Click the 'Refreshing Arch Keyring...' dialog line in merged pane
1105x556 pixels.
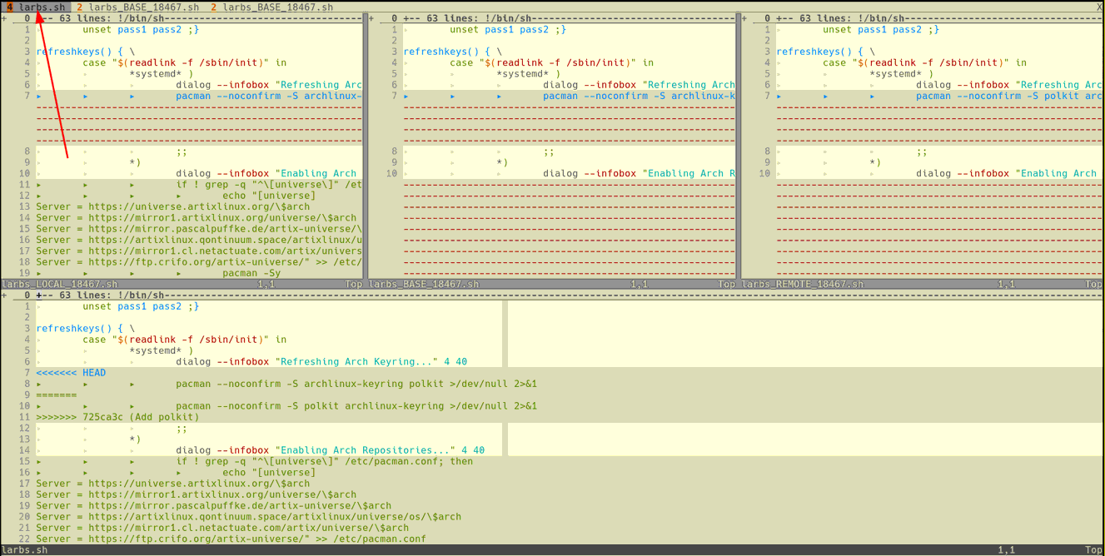[x=321, y=362]
